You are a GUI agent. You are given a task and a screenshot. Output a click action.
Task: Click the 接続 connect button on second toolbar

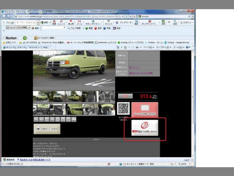[35, 28]
